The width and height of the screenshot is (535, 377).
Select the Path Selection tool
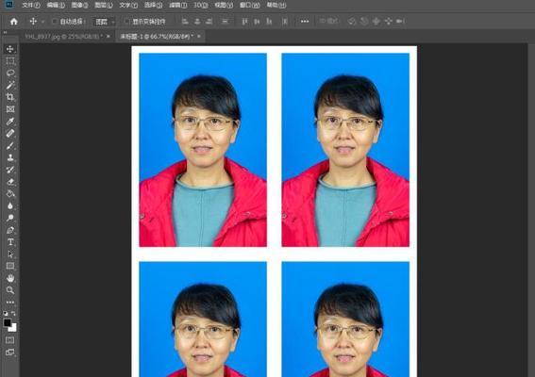coord(10,254)
